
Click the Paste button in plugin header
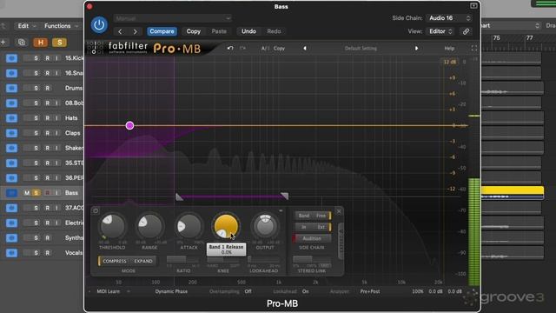point(219,31)
